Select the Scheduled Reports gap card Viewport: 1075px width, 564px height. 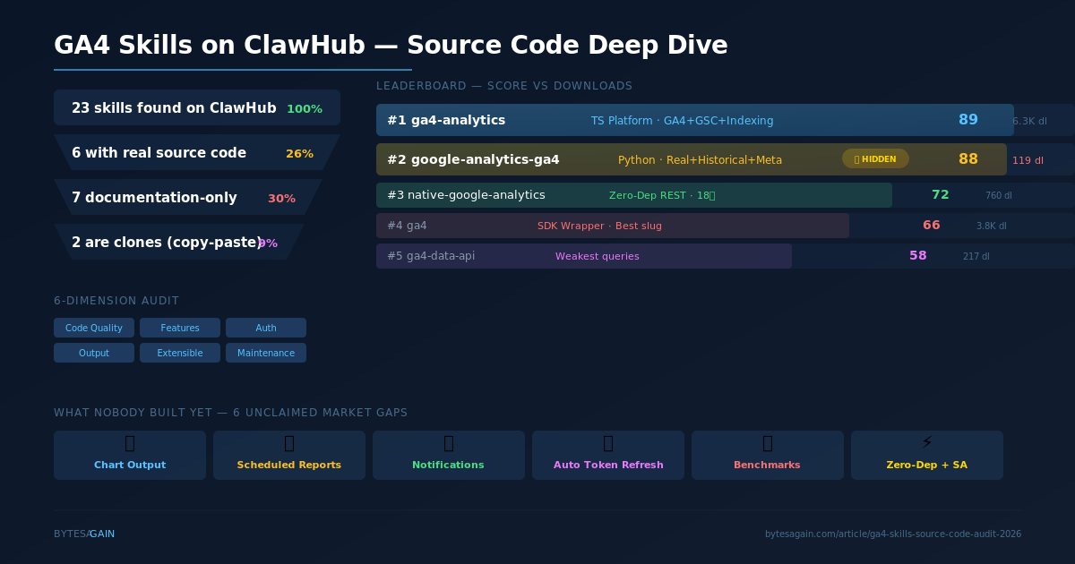tap(289, 455)
